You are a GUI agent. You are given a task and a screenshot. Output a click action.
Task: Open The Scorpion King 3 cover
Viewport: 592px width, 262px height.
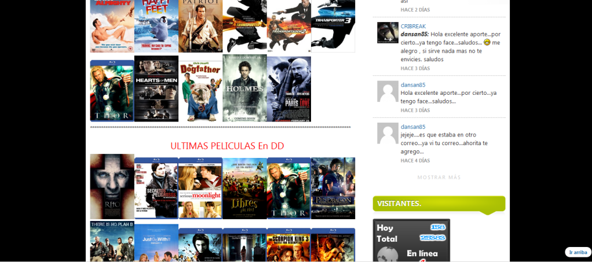[x=289, y=245]
